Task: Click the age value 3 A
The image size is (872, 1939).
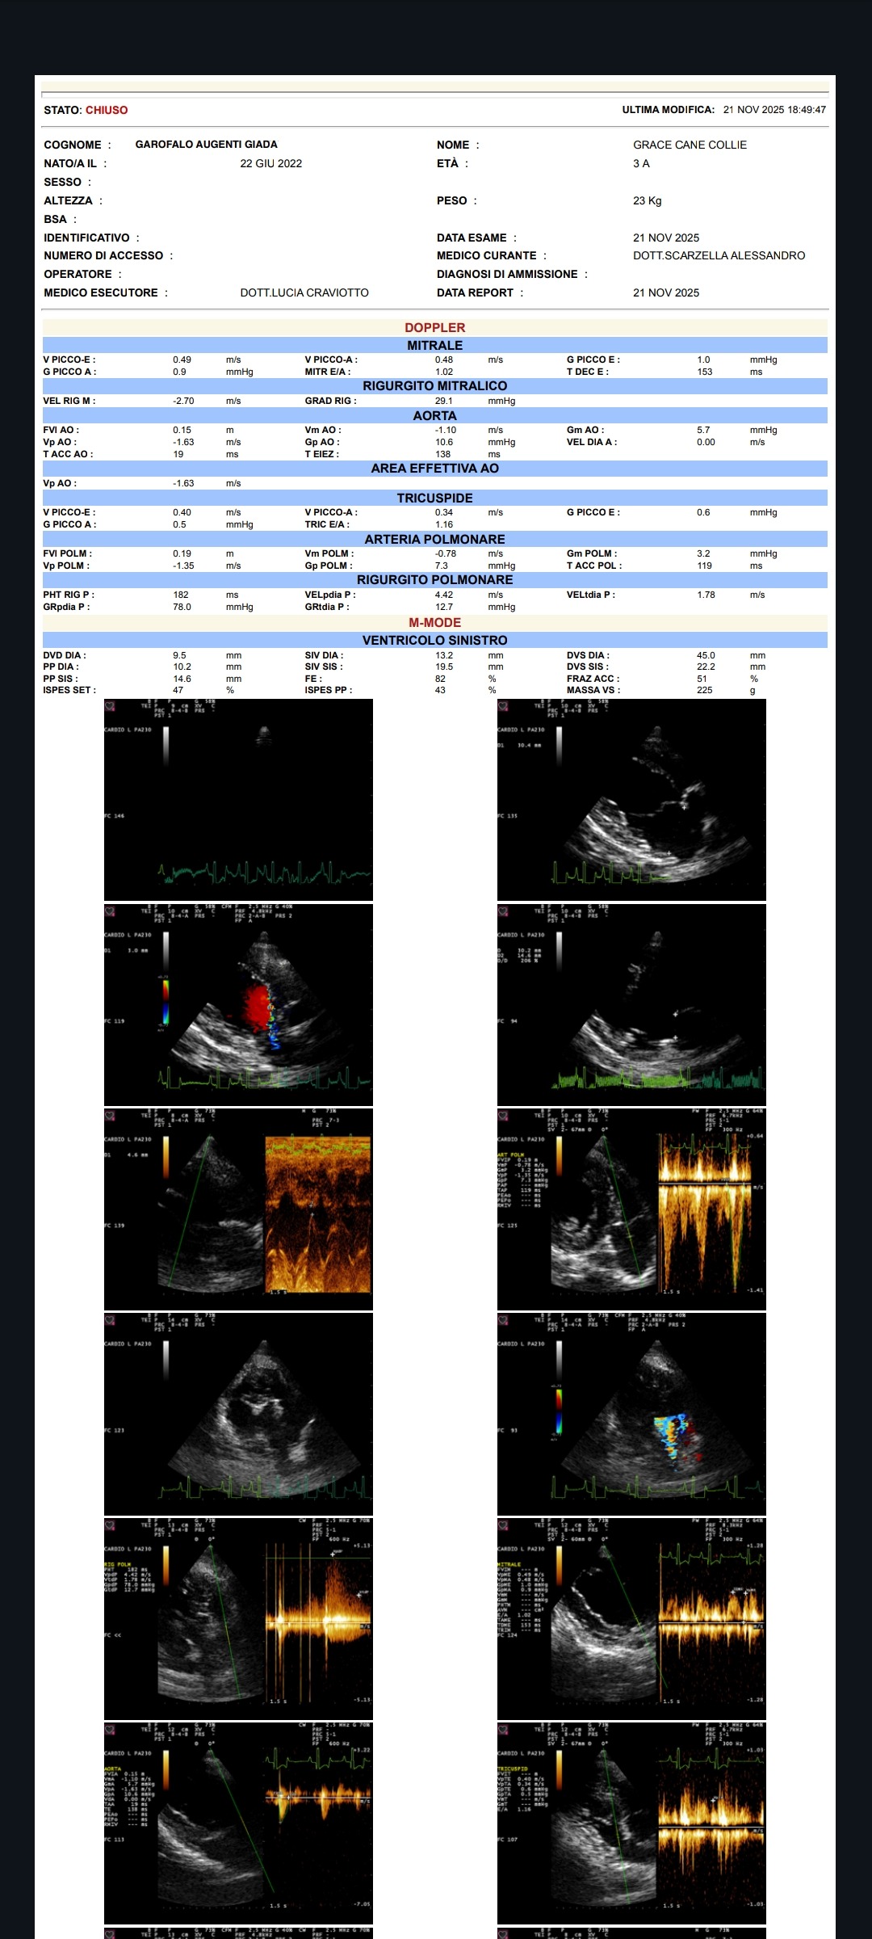Action: point(641,163)
